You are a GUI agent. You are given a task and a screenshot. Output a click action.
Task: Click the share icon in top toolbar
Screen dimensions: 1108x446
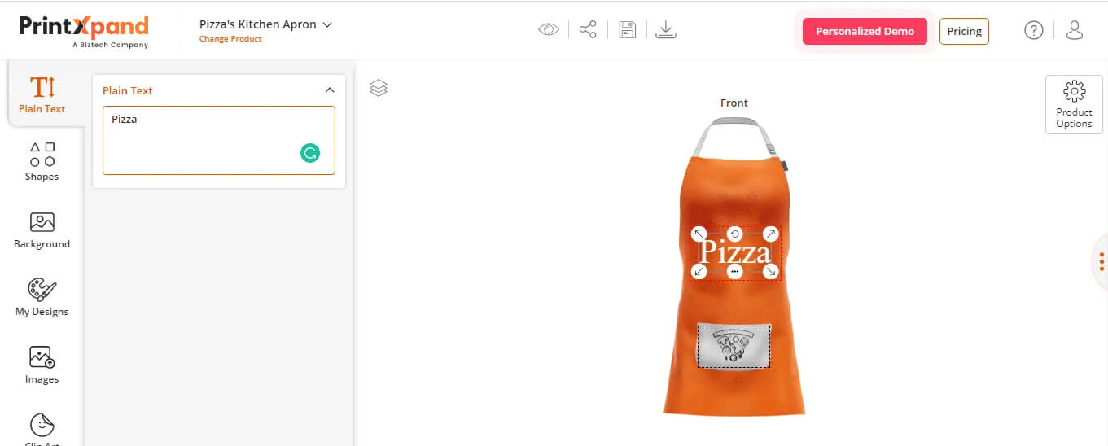point(588,30)
